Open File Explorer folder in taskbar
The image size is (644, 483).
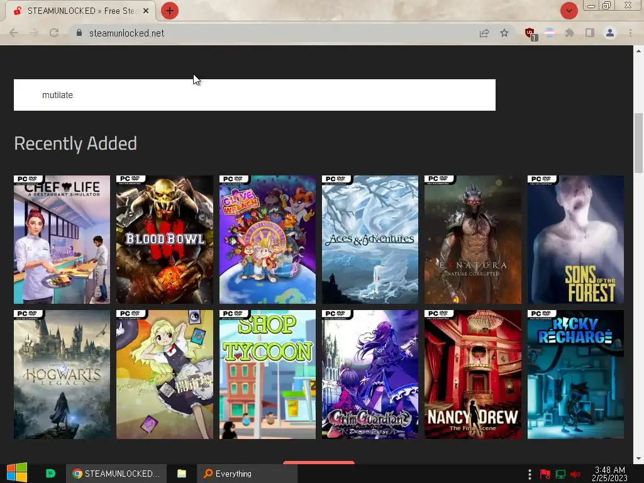182,474
